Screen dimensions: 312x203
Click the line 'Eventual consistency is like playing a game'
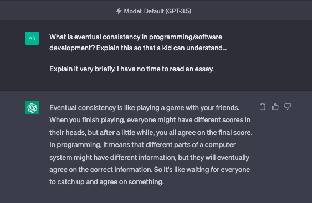click(x=145, y=108)
